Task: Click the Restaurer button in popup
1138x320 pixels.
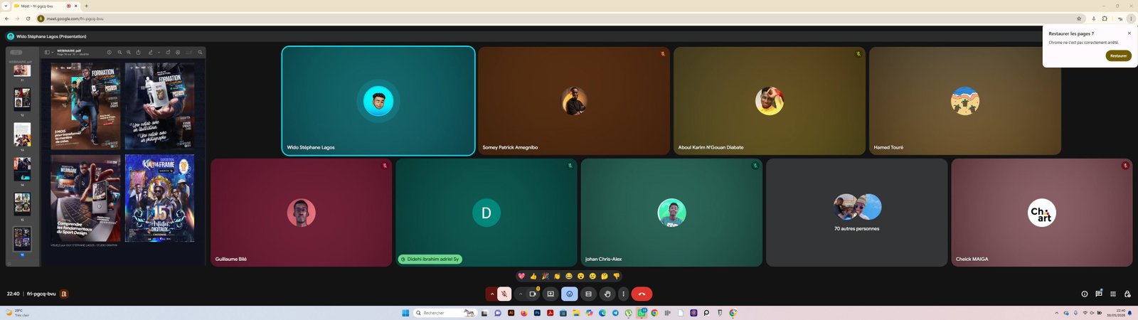Action: 1118,55
